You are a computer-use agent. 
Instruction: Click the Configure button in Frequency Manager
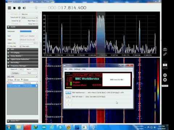pos(15,73)
